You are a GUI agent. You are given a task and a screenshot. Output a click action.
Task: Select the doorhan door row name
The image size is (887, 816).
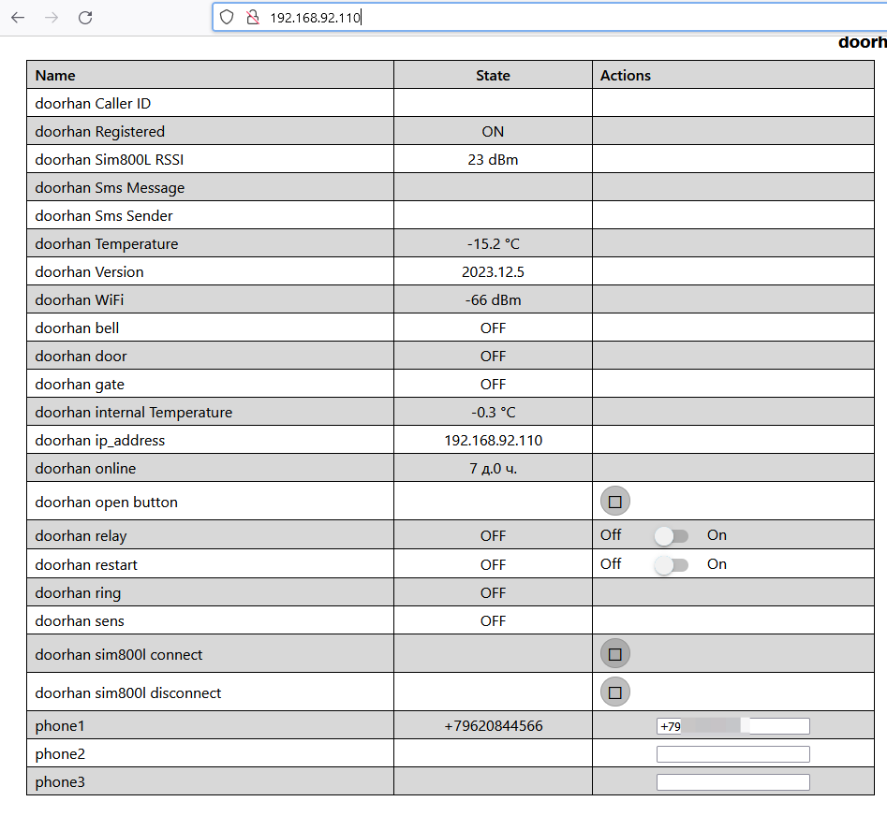(x=81, y=357)
